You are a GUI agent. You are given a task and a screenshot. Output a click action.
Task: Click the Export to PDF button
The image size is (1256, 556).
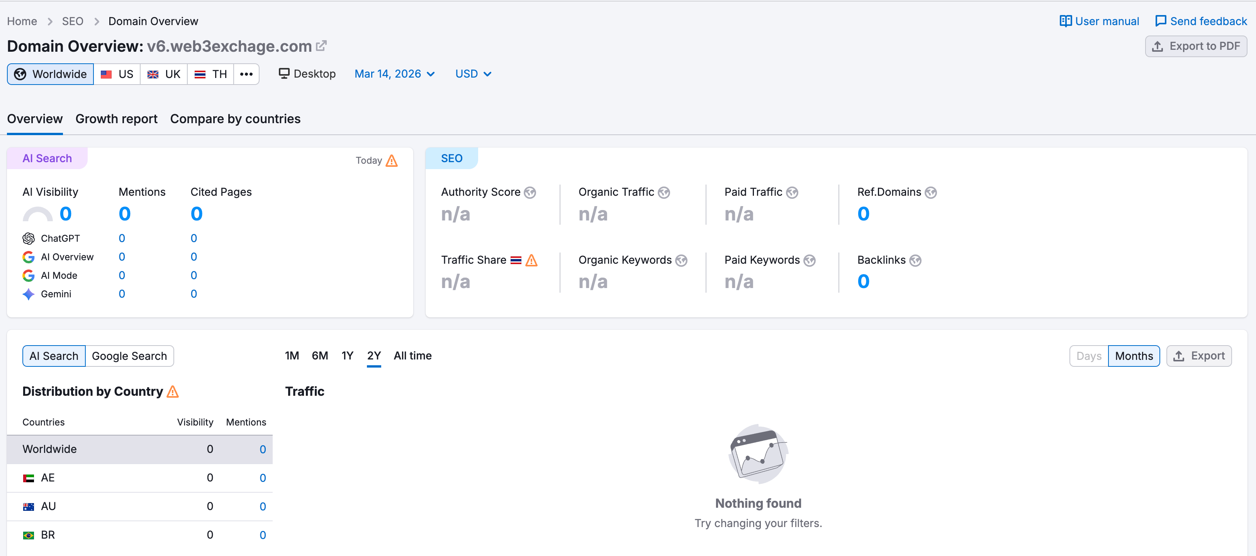click(x=1195, y=46)
